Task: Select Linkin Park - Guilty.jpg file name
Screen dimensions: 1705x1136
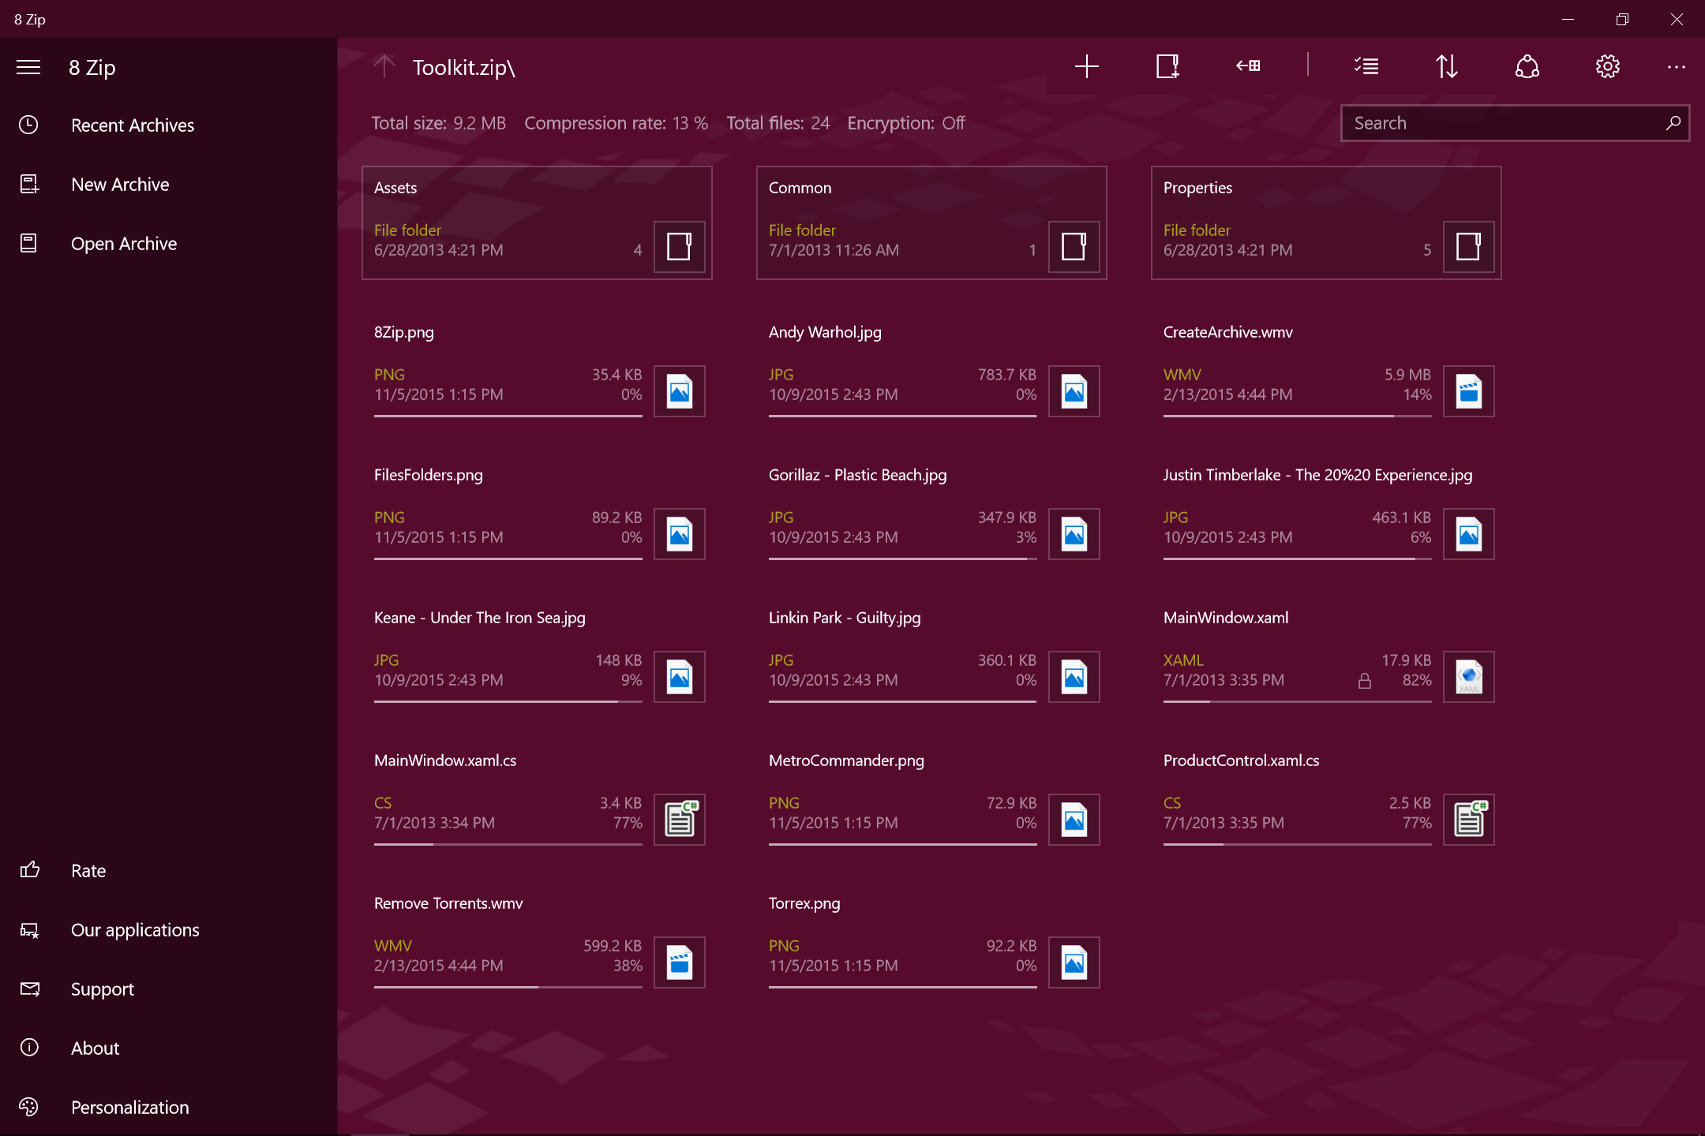Action: click(845, 618)
